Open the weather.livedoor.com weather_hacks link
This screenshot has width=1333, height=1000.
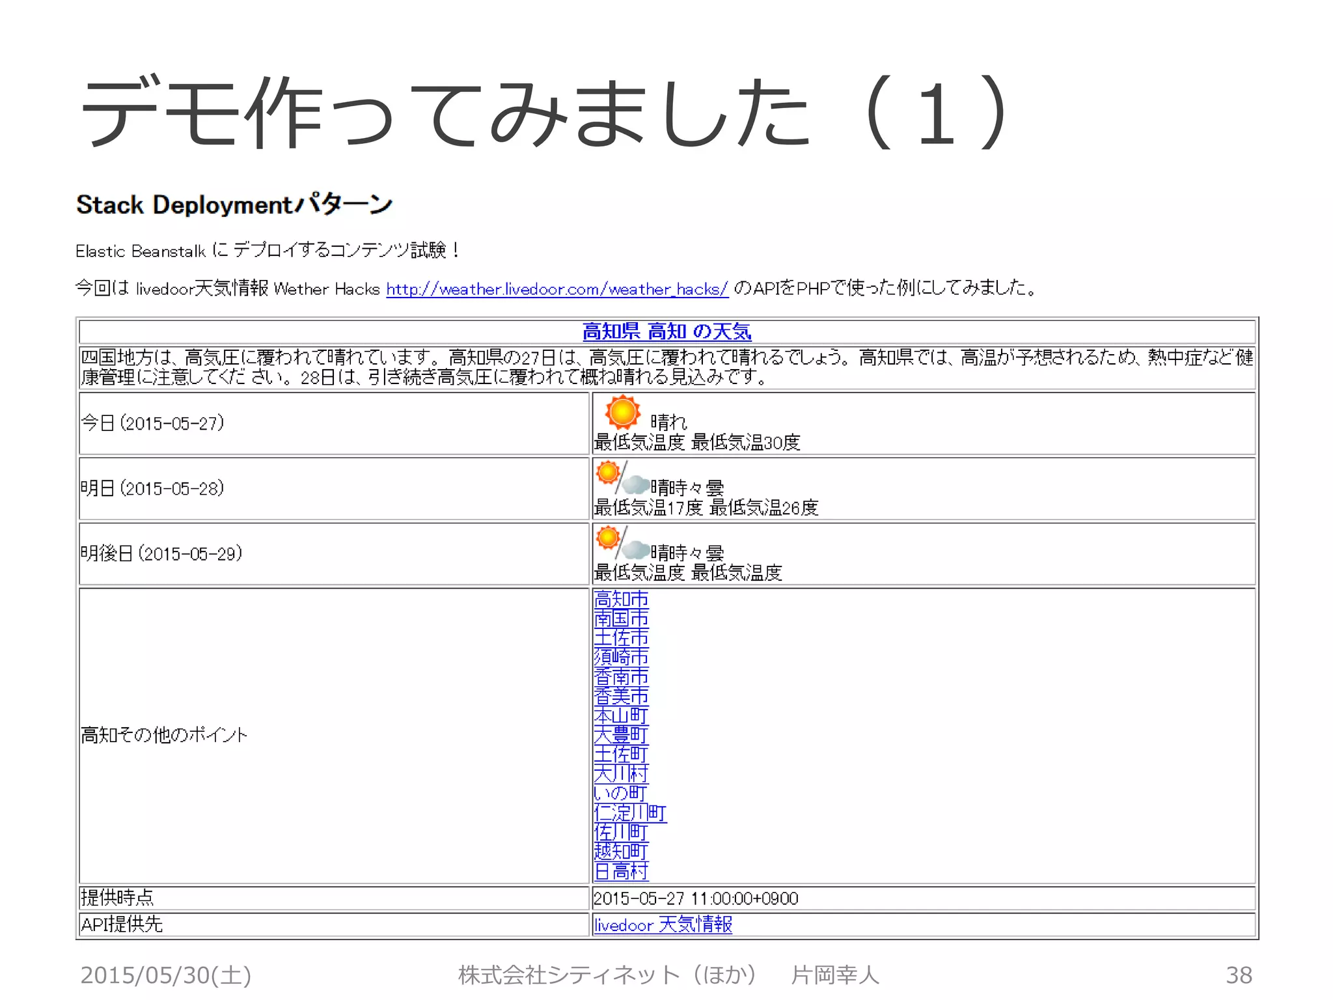coord(557,288)
